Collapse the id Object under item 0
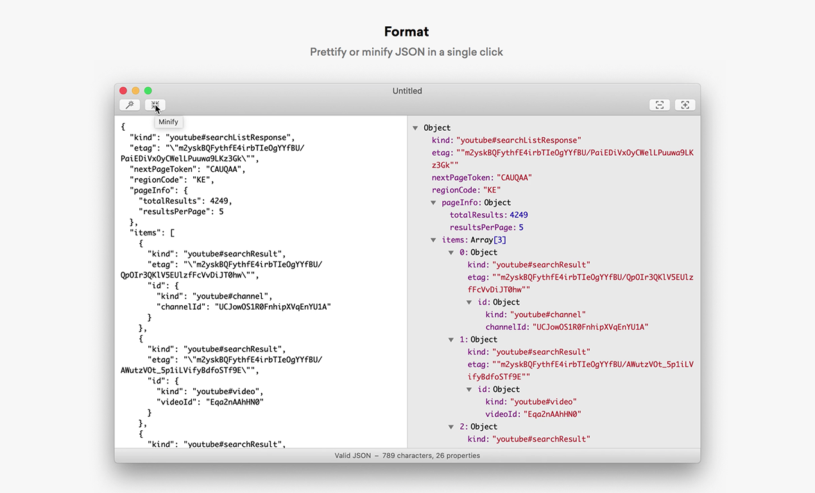Viewport: 815px width, 493px height. point(469,301)
